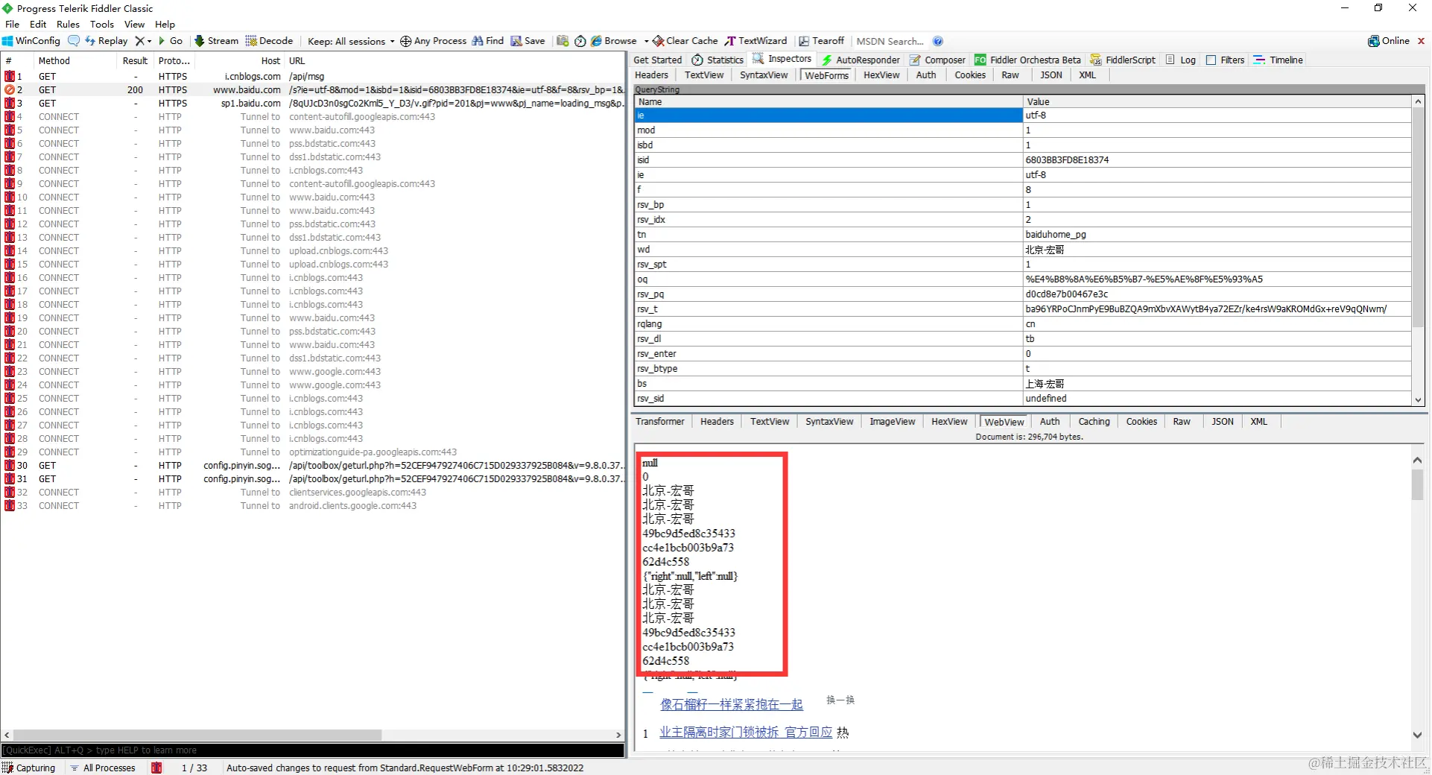Image resolution: width=1432 pixels, height=775 pixels.
Task: Open the FiddlerScript tab
Action: (x=1123, y=60)
